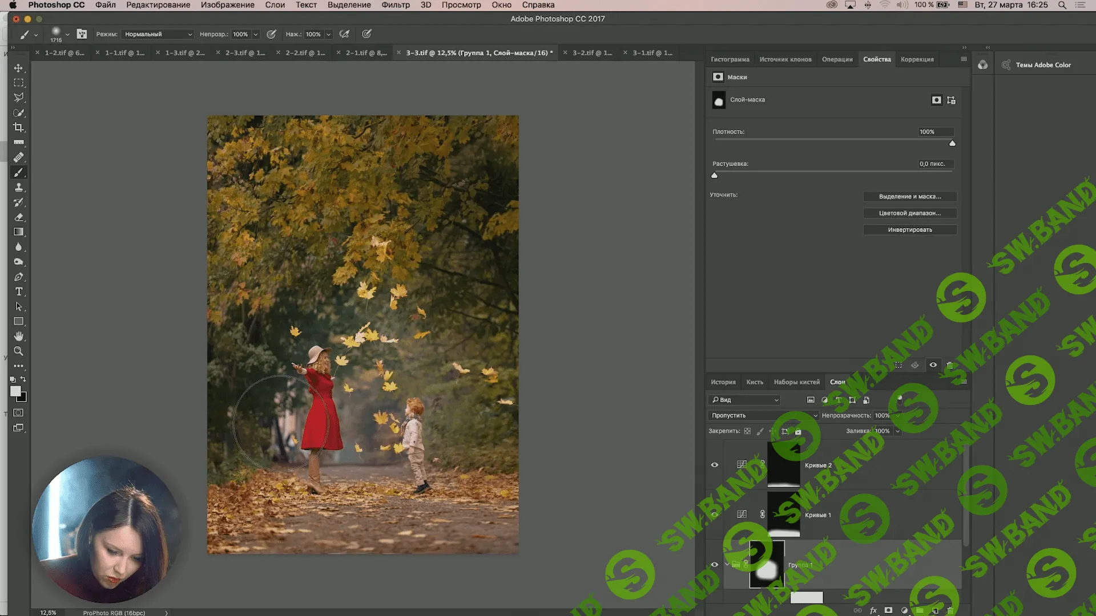The image size is (1096, 616).
Task: Open the brush Режим blending dropdown
Action: pos(158,34)
